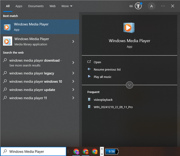This screenshot has height=156, width=180.
Task: Click the WIN_20241219_22_09_11_Pro file icon
Action: (x=89, y=107)
